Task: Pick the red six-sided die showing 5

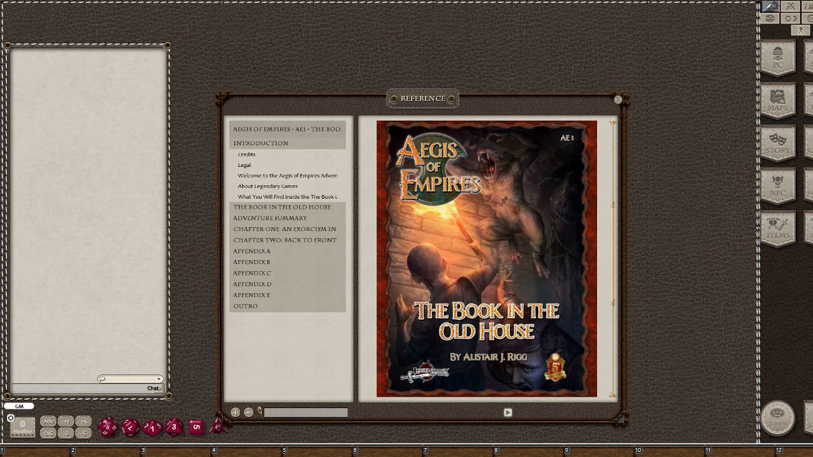Action: tap(196, 427)
